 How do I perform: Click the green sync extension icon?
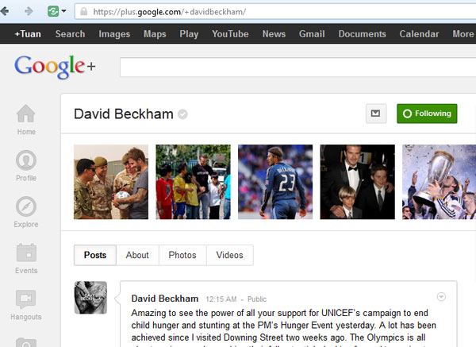pos(53,12)
